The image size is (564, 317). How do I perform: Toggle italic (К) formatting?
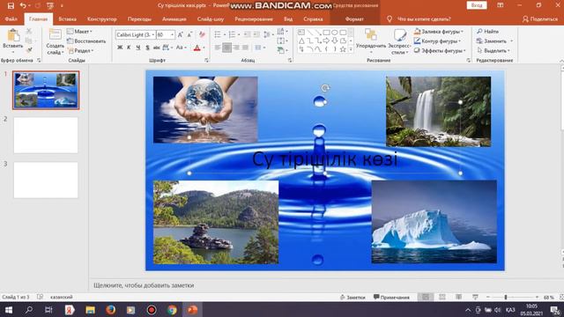pos(129,48)
